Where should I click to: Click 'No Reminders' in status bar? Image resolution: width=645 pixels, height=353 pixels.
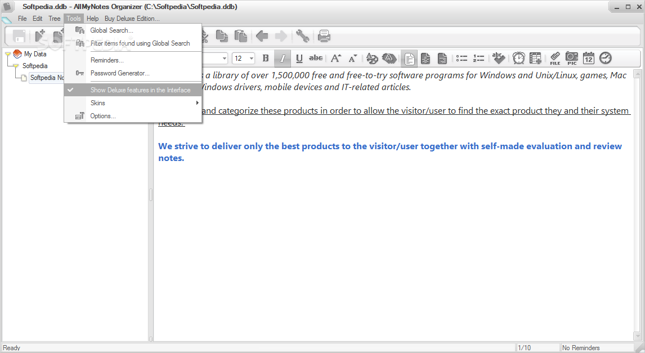point(580,348)
